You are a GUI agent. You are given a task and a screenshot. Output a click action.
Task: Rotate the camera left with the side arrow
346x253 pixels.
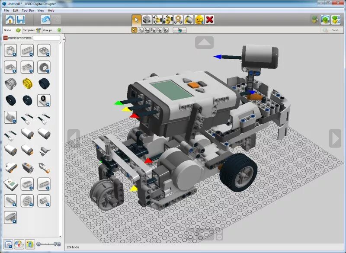point(74,138)
